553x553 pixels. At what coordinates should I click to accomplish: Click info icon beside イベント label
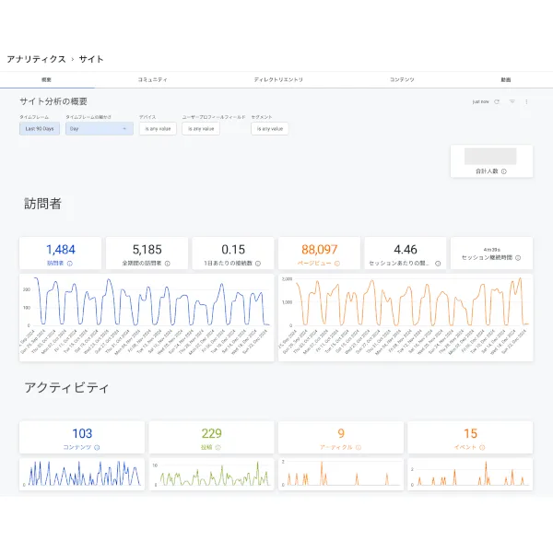click(x=482, y=447)
